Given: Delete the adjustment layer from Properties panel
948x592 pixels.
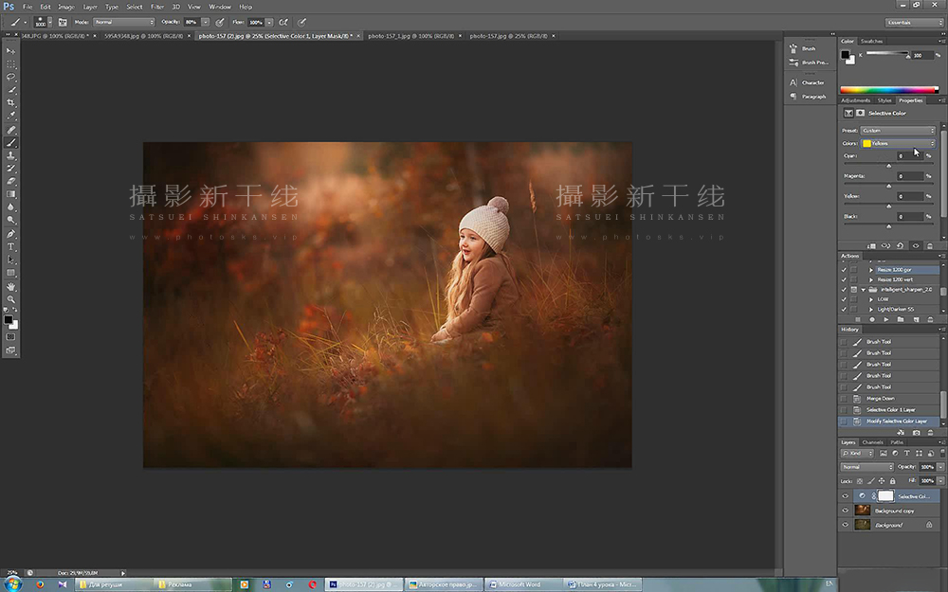Looking at the screenshot, I should click(930, 246).
